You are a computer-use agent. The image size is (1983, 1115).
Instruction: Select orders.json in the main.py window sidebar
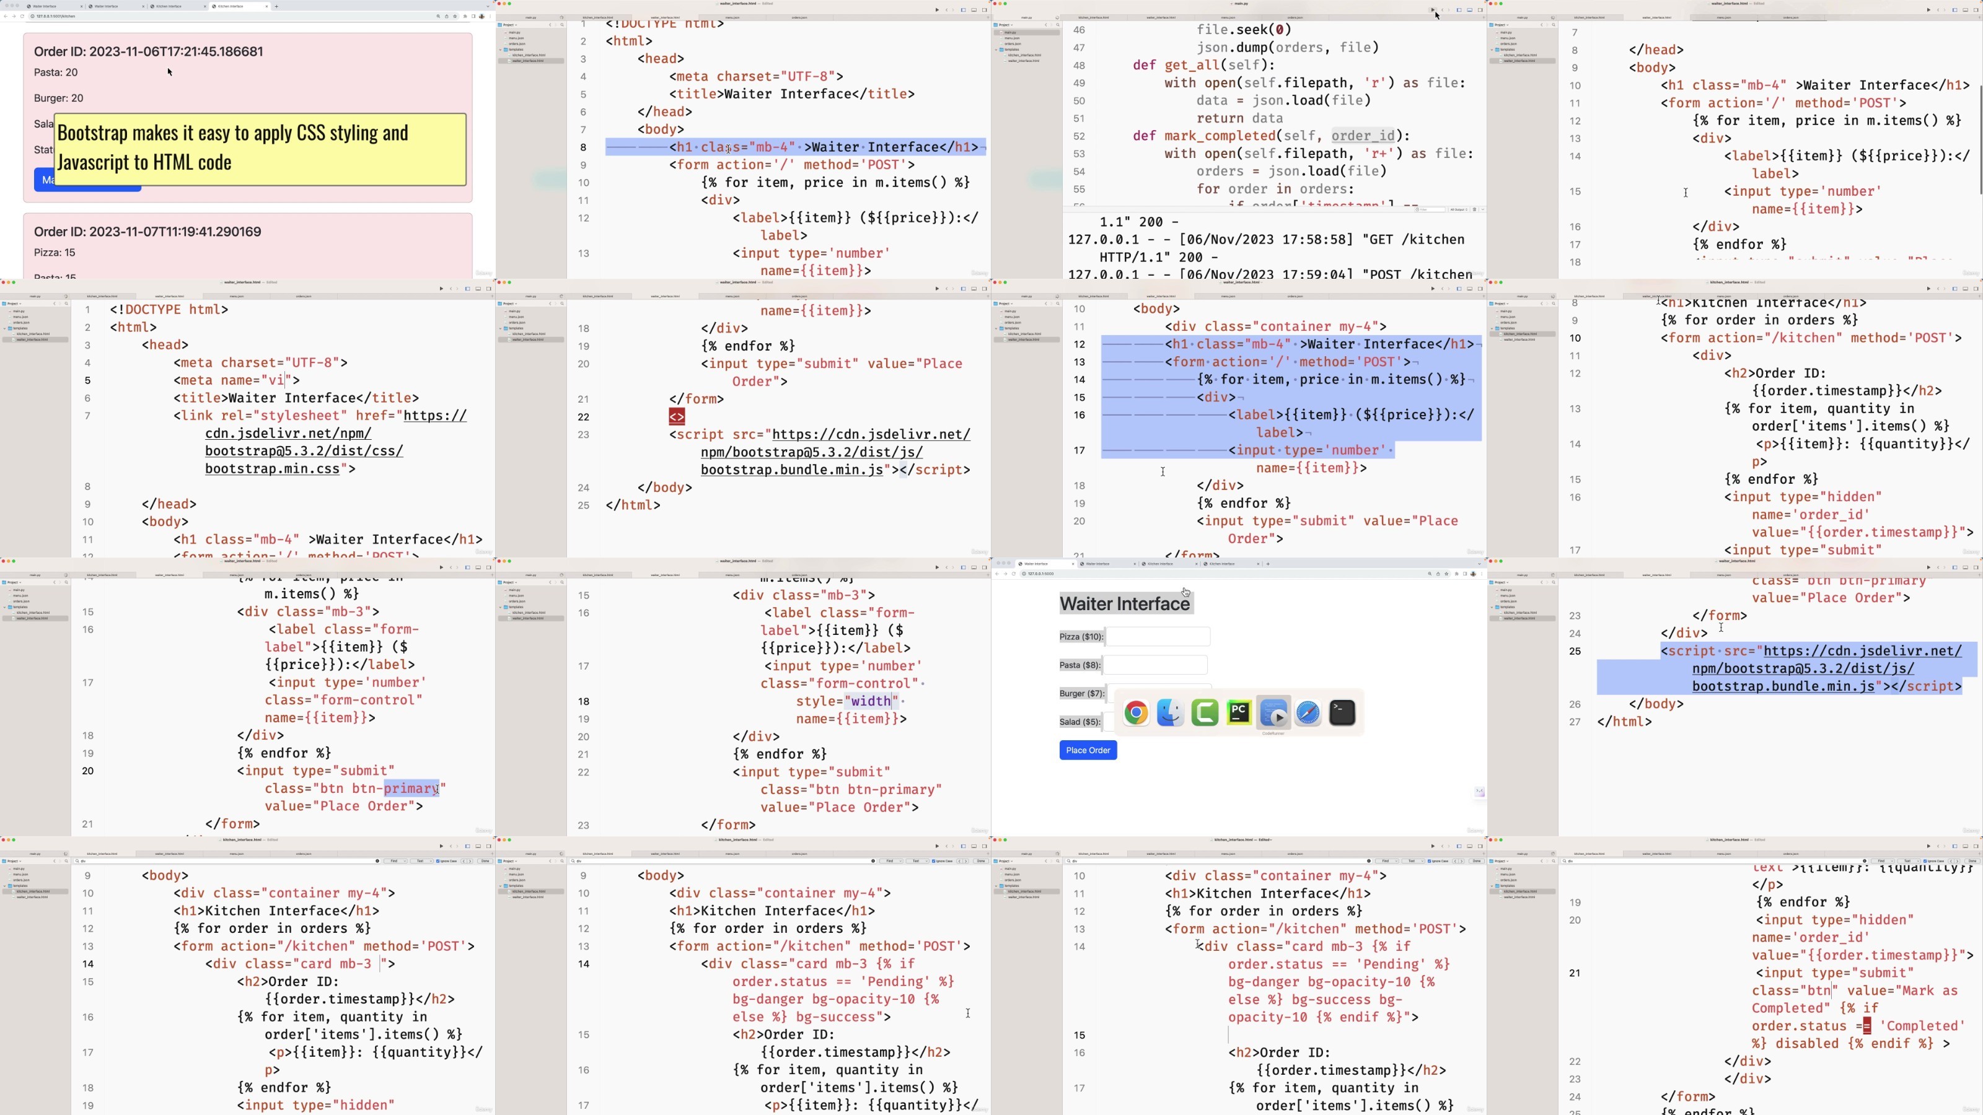click(1013, 44)
